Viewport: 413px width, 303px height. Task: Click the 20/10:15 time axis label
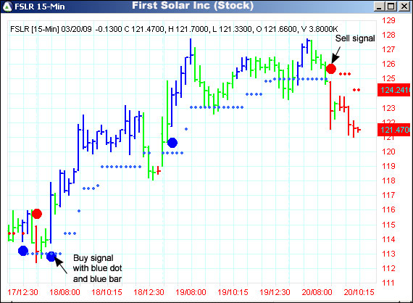pos(359,292)
